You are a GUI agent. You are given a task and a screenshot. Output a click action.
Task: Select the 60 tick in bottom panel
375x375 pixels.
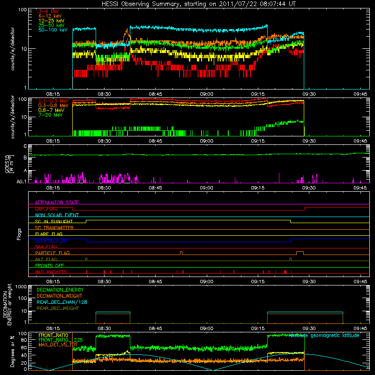[x=24, y=347]
